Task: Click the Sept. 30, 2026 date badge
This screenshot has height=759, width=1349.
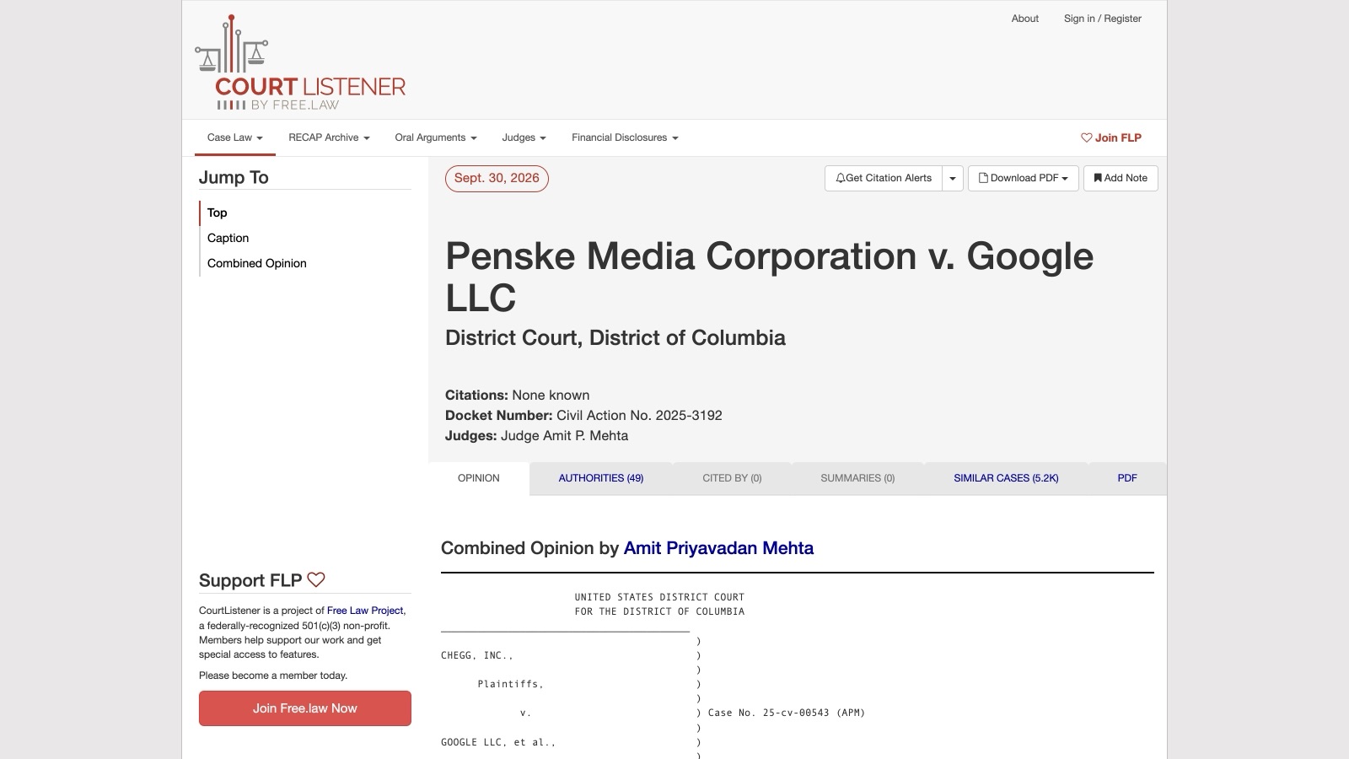Action: coord(497,178)
